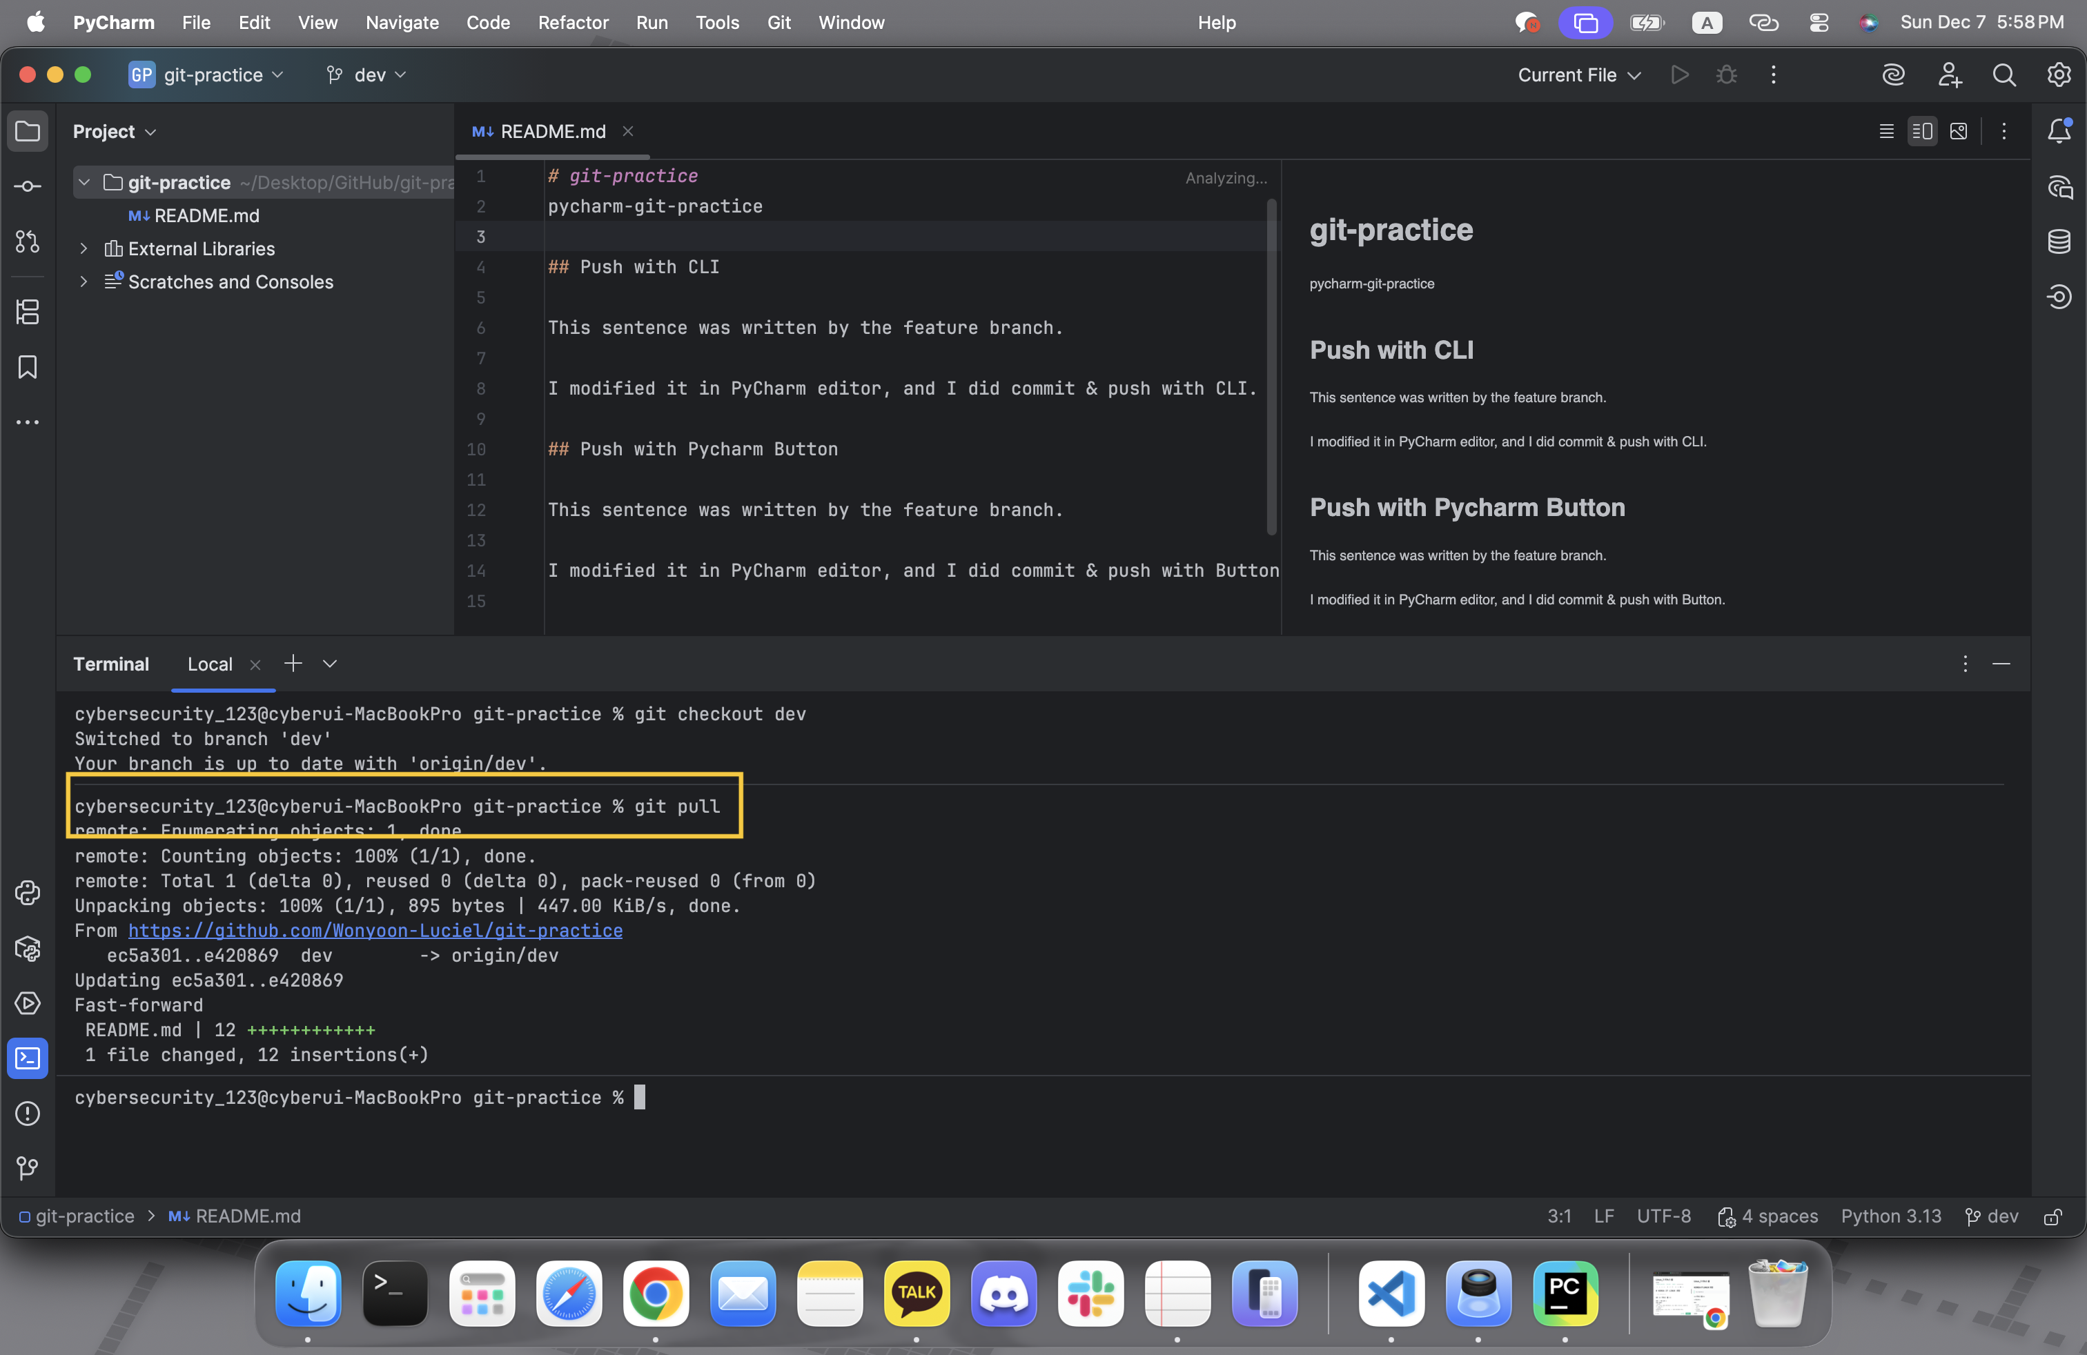The width and height of the screenshot is (2087, 1355).
Task: Open the Python Console icon
Action: 27,893
